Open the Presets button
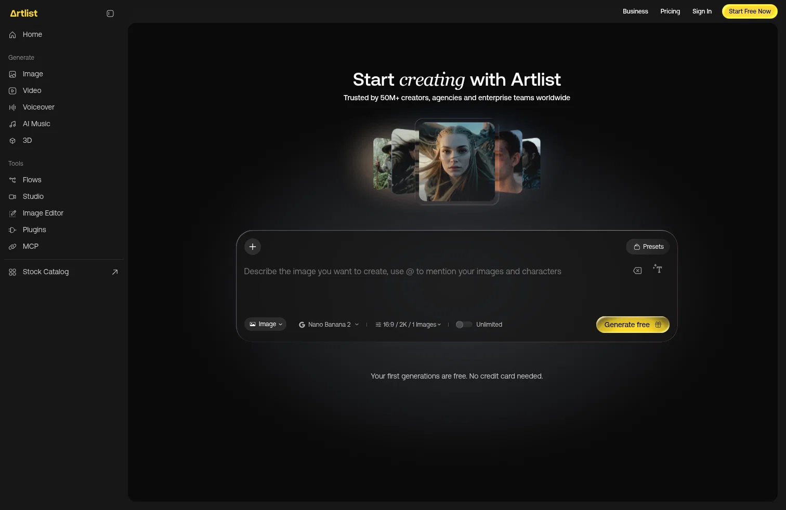 click(648, 247)
